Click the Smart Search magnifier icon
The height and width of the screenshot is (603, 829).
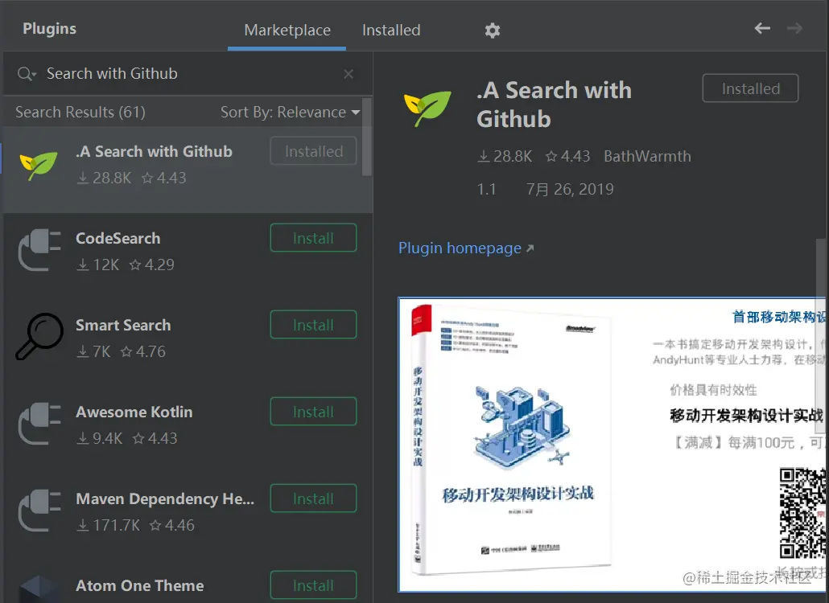point(39,336)
